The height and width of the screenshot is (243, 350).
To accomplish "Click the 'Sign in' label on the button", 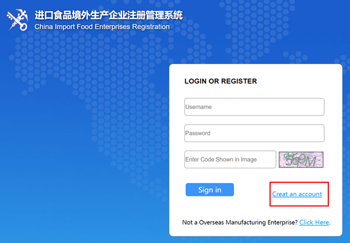I will [x=209, y=190].
